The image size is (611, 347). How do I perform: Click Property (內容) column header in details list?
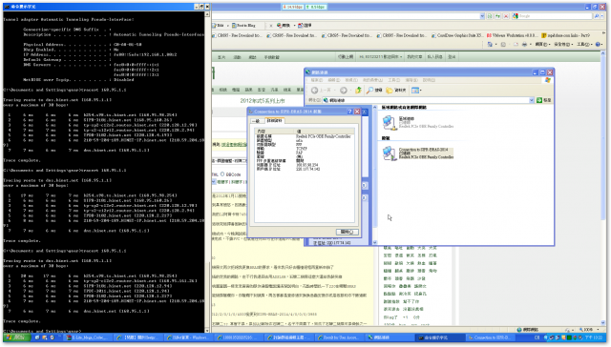point(275,132)
